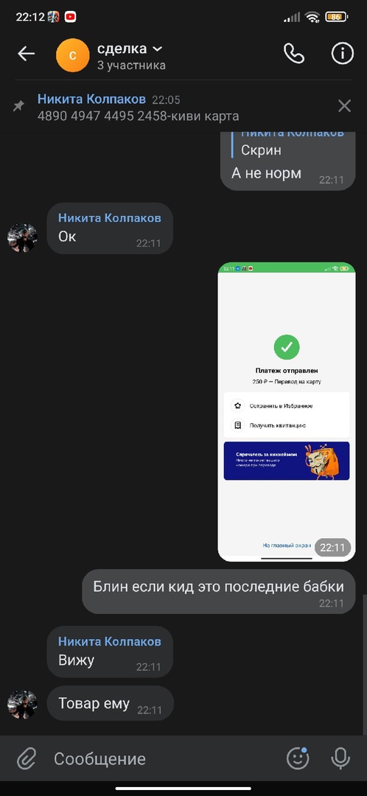Expand the сделка chat title dropdown
This screenshot has width=367, height=796.
click(x=158, y=49)
